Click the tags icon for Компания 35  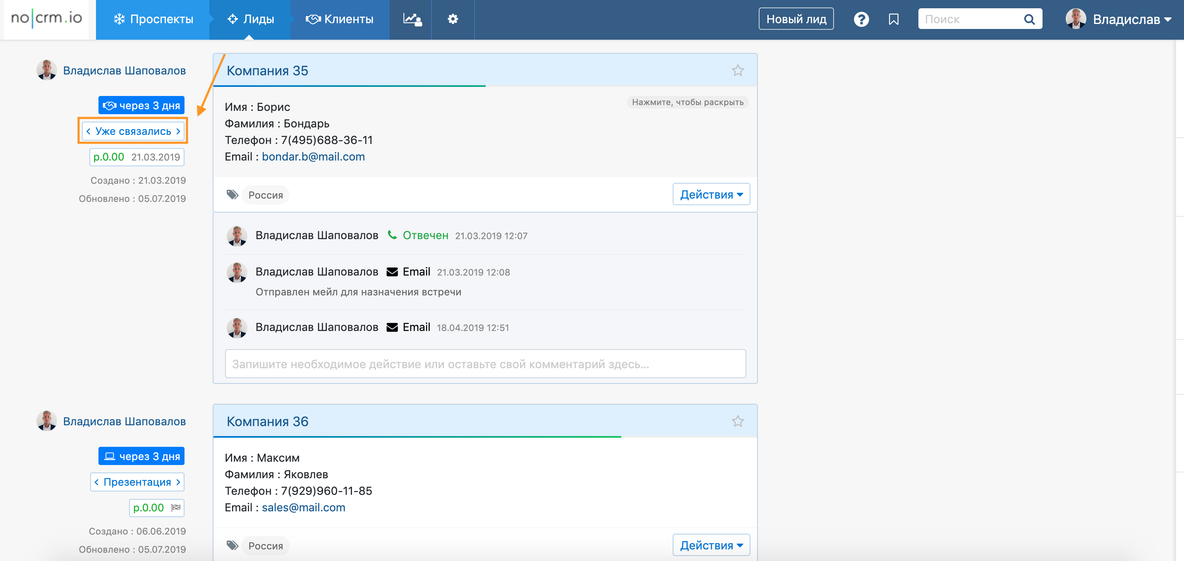[x=232, y=195]
